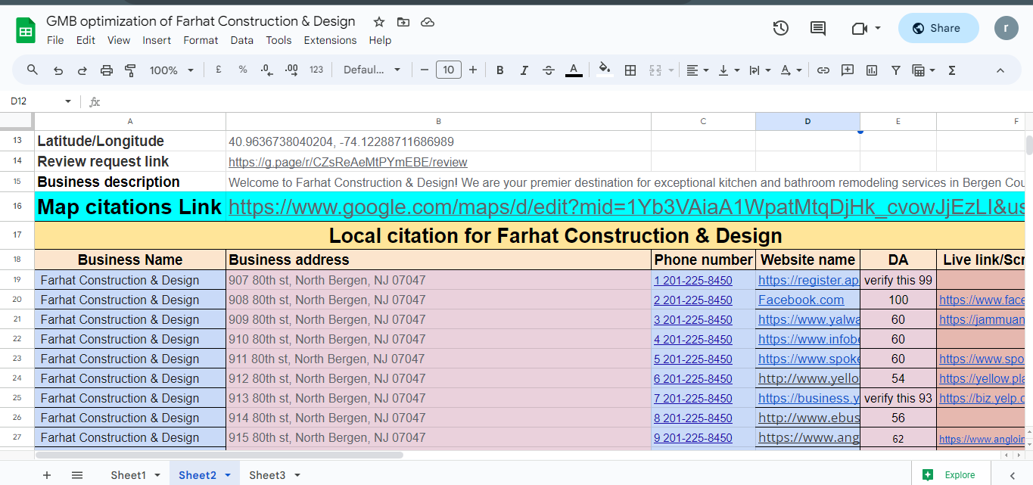Toggle bold formatting on selected cell
This screenshot has height=485, width=1033.
pos(499,69)
